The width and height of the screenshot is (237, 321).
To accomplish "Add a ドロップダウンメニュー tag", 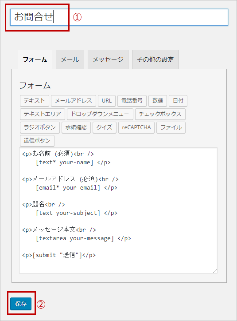I will click(100, 114).
